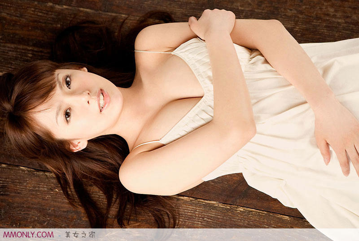Click the lower thin dress strap
The image size is (359, 241).
point(146,144)
